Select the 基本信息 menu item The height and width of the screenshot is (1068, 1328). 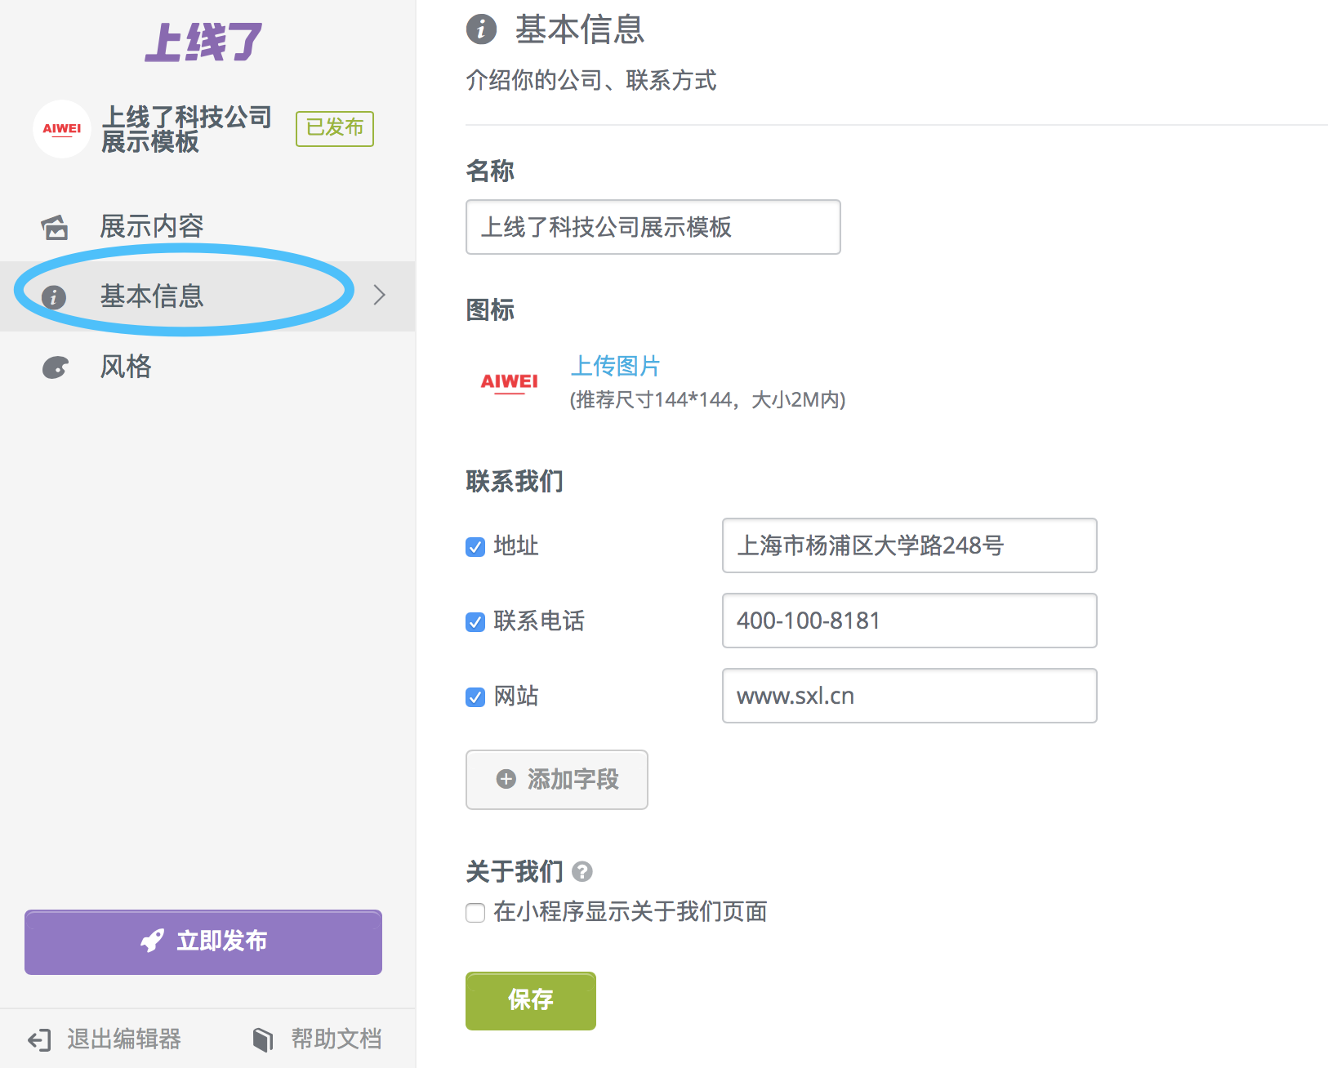(207, 296)
